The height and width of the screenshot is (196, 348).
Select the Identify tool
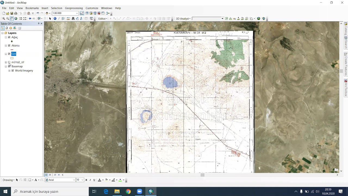[55, 19]
